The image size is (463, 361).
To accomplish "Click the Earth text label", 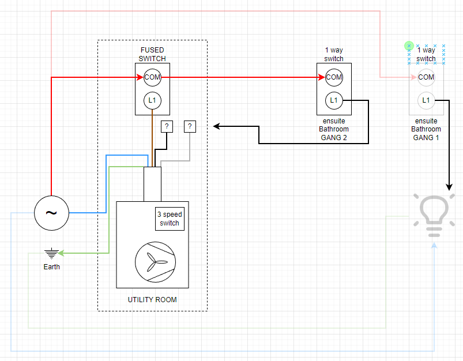I will (x=51, y=266).
